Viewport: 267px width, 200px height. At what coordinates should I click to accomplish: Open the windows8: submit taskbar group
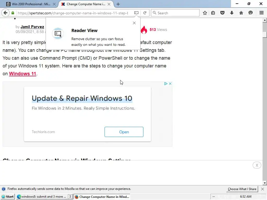[44, 197]
